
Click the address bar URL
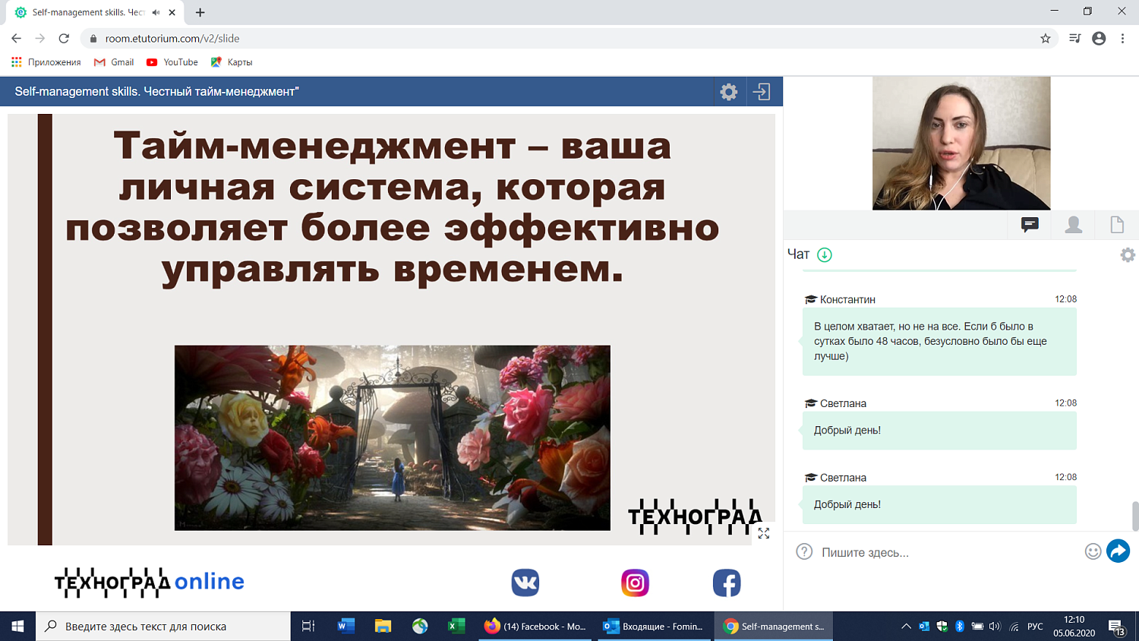coord(172,38)
